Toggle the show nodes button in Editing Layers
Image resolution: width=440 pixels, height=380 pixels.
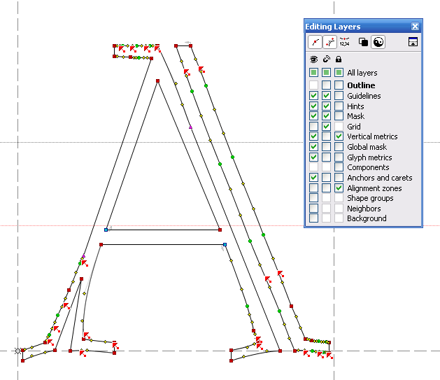click(x=315, y=42)
